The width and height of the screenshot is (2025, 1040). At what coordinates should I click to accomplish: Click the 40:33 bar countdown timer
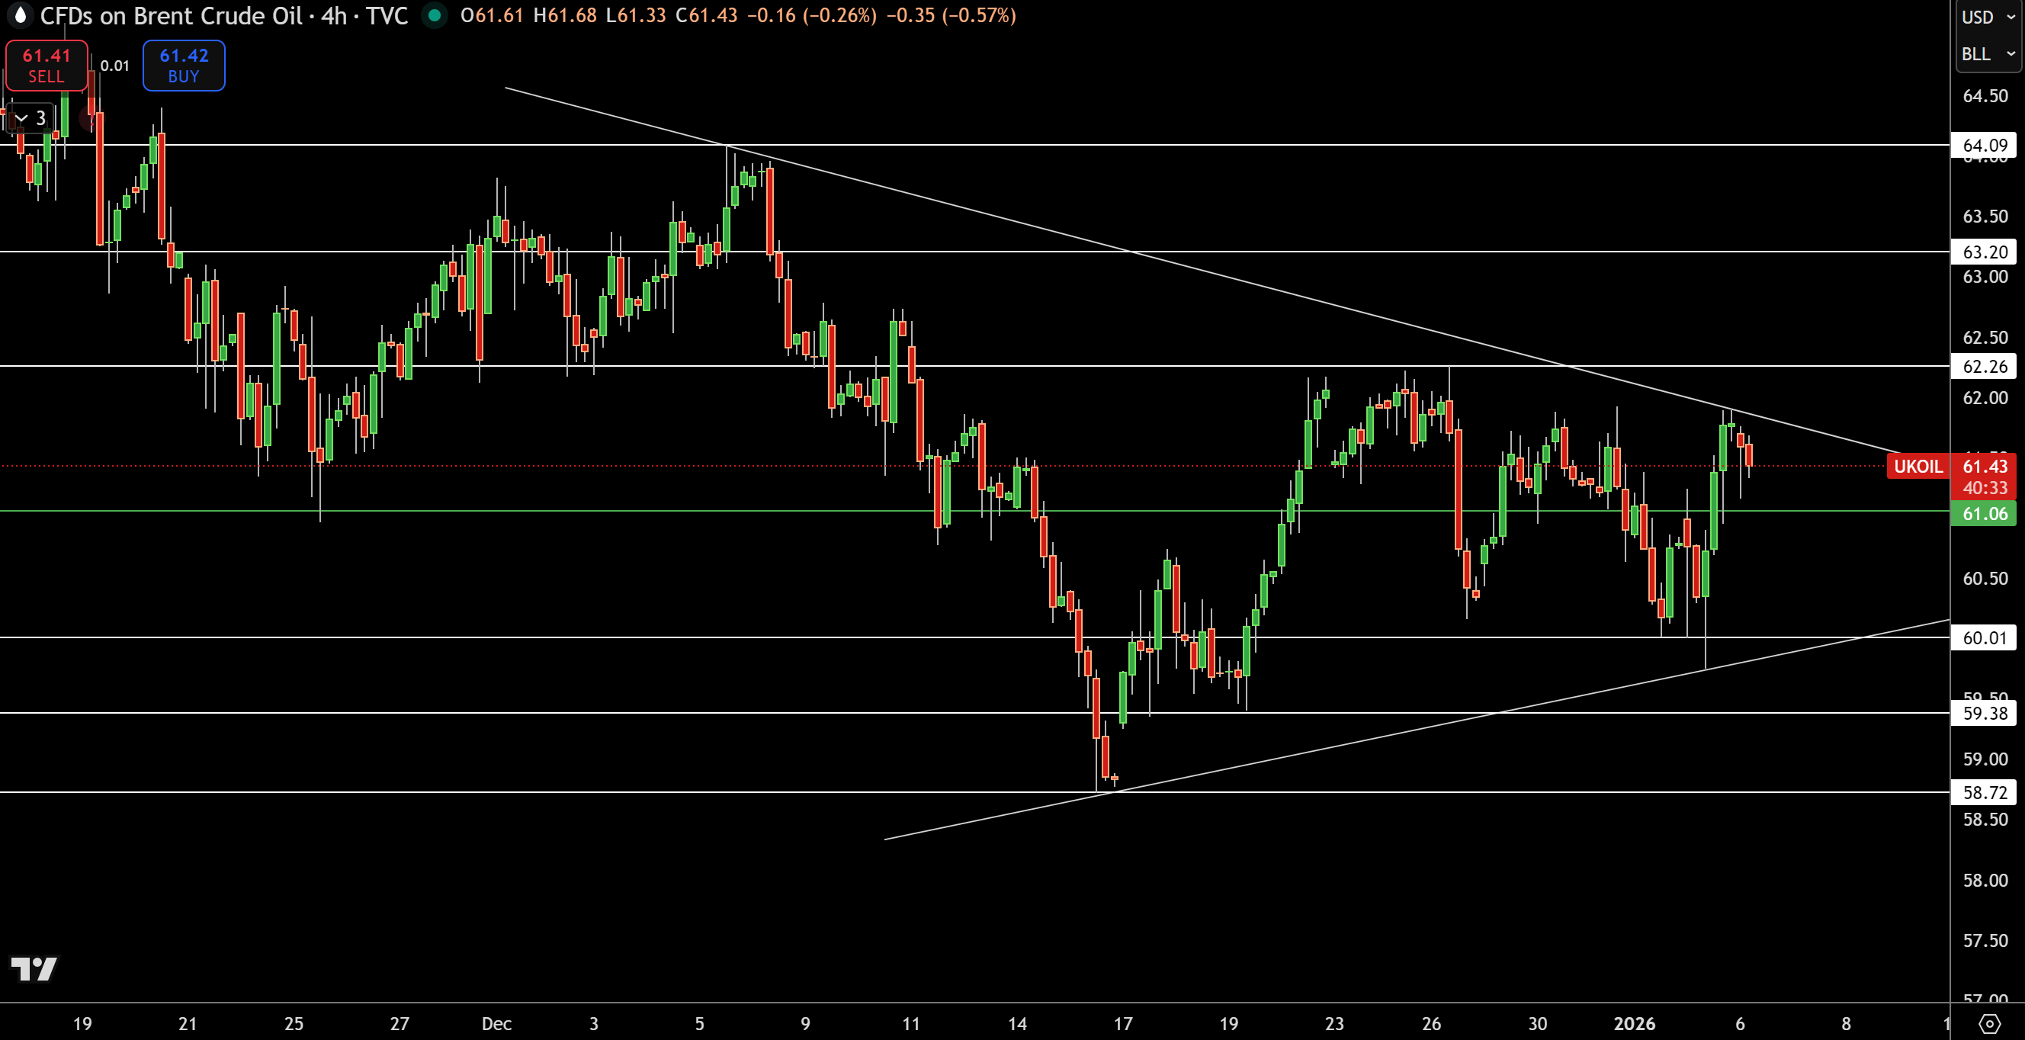pyautogui.click(x=1985, y=488)
